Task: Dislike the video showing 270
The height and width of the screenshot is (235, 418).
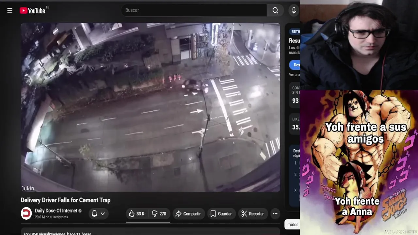Action: (x=159, y=214)
